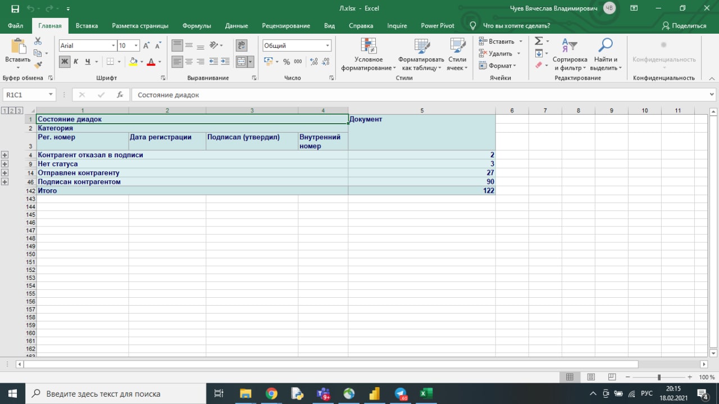Open the Вставка ribbon tab
The image size is (719, 404).
pyautogui.click(x=87, y=25)
